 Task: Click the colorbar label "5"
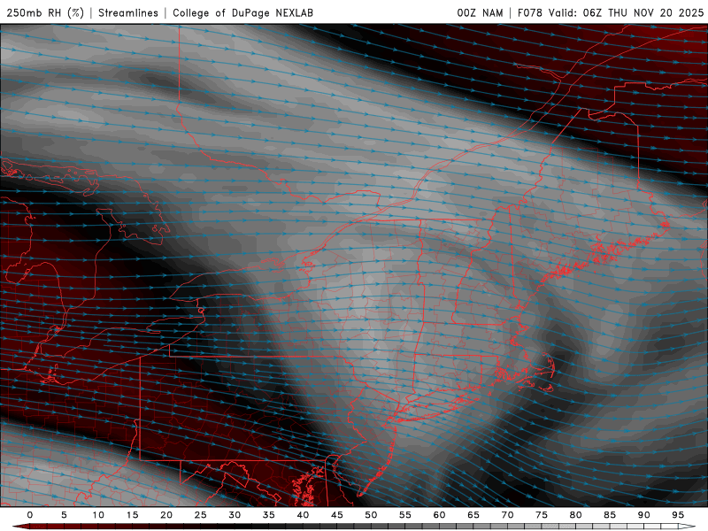tap(64, 515)
